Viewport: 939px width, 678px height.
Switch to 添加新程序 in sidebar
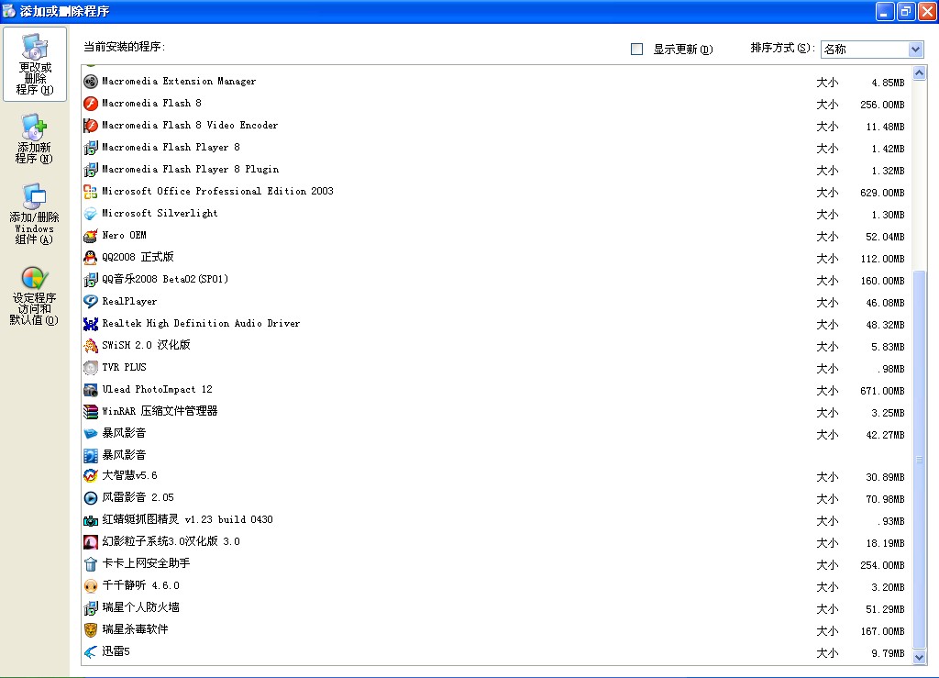(x=34, y=139)
